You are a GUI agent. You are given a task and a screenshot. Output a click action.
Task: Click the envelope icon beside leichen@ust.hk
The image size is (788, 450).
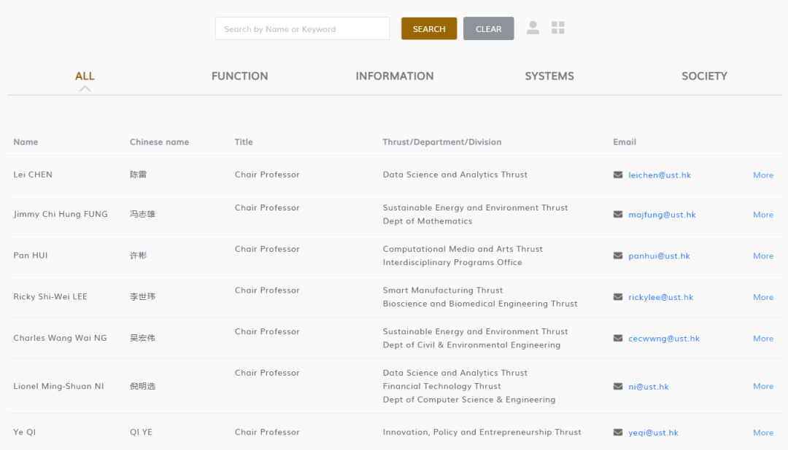pyautogui.click(x=618, y=175)
